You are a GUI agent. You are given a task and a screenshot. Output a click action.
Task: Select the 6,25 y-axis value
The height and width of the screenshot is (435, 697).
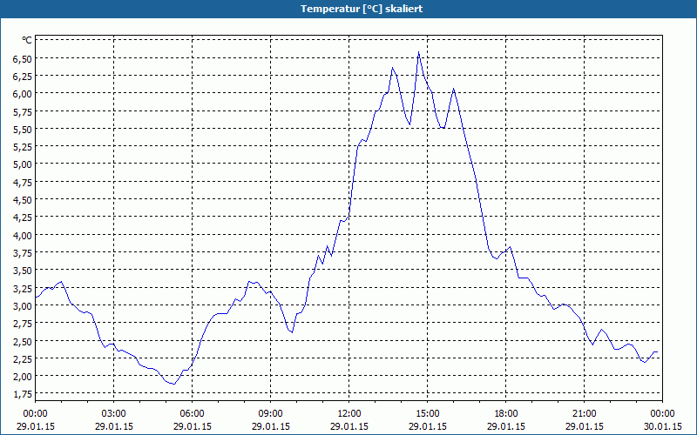[x=23, y=76]
